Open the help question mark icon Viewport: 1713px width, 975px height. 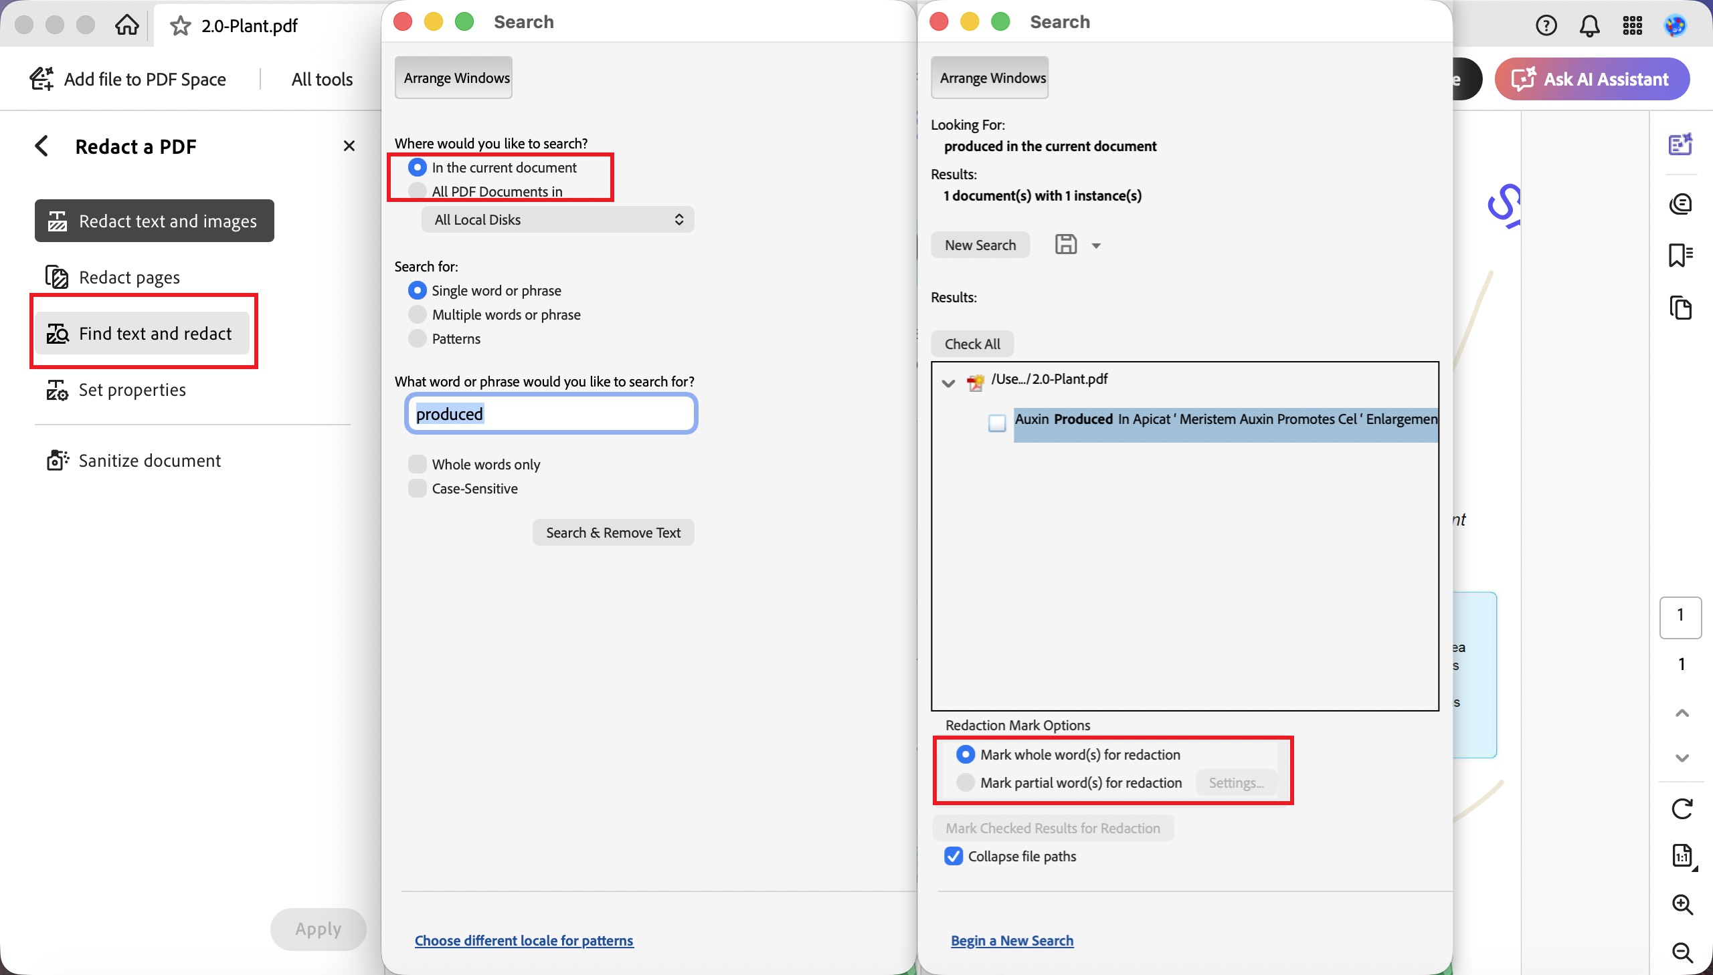(1546, 25)
